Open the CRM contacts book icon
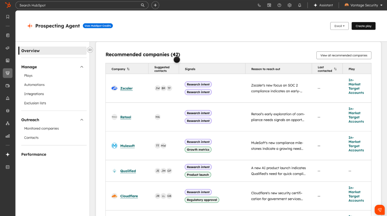This screenshot has width=387, height=216. (8, 35)
